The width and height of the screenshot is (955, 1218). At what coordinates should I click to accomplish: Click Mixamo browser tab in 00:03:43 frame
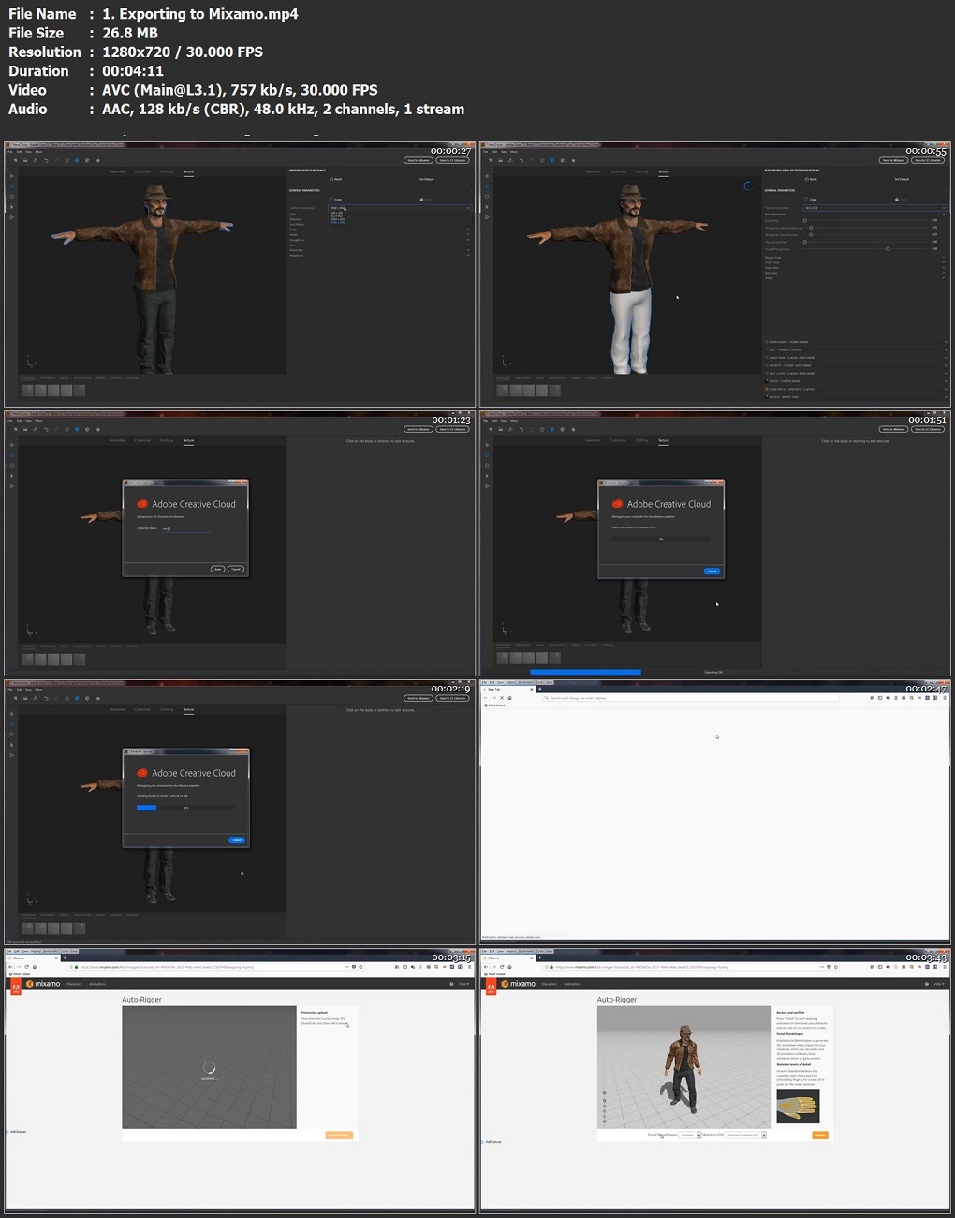pos(507,958)
